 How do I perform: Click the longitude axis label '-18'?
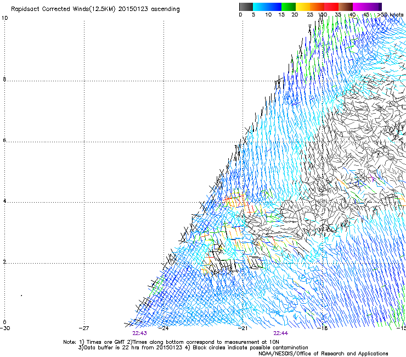point(323,328)
